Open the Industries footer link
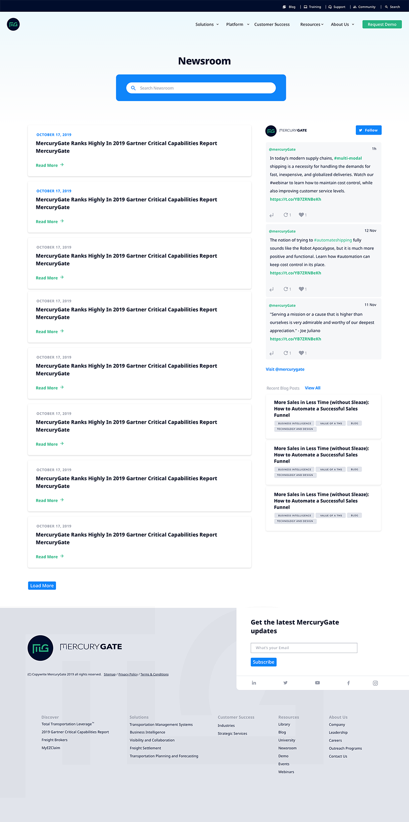Viewport: 409px width, 822px height. coord(226,726)
